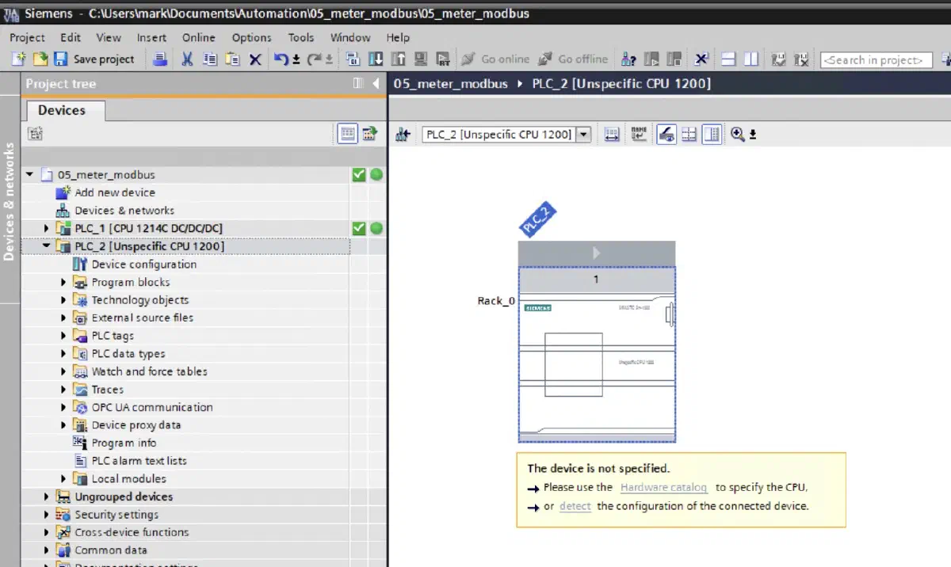The height and width of the screenshot is (567, 951).
Task: Click the Copy icon
Action: coord(210,59)
